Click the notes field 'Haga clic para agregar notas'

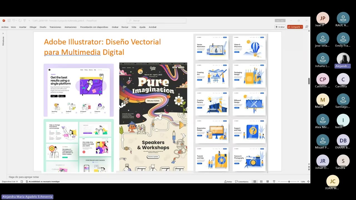pyautogui.click(x=24, y=177)
